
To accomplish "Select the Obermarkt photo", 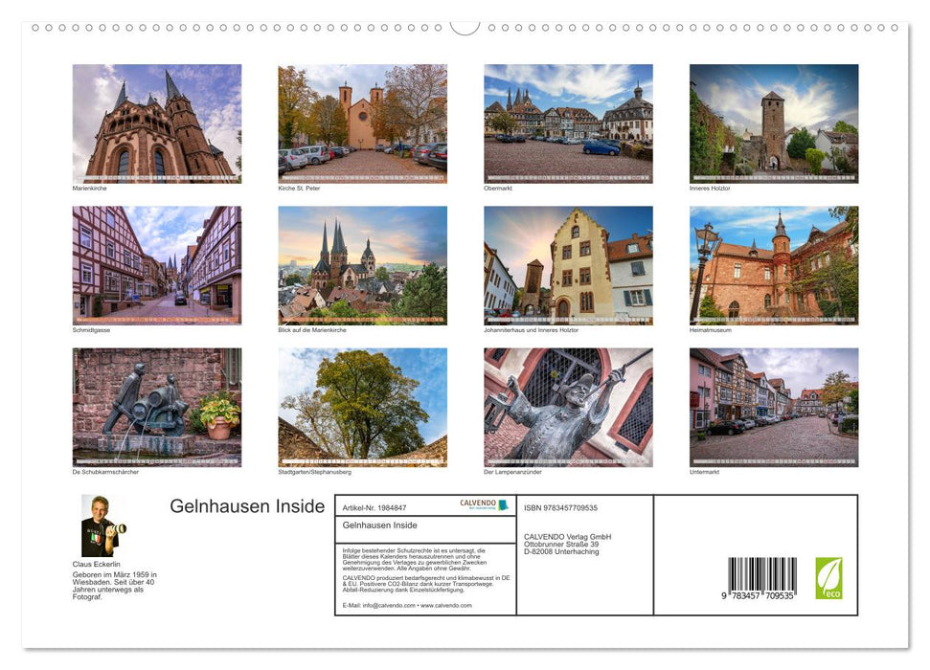I will coord(569,123).
